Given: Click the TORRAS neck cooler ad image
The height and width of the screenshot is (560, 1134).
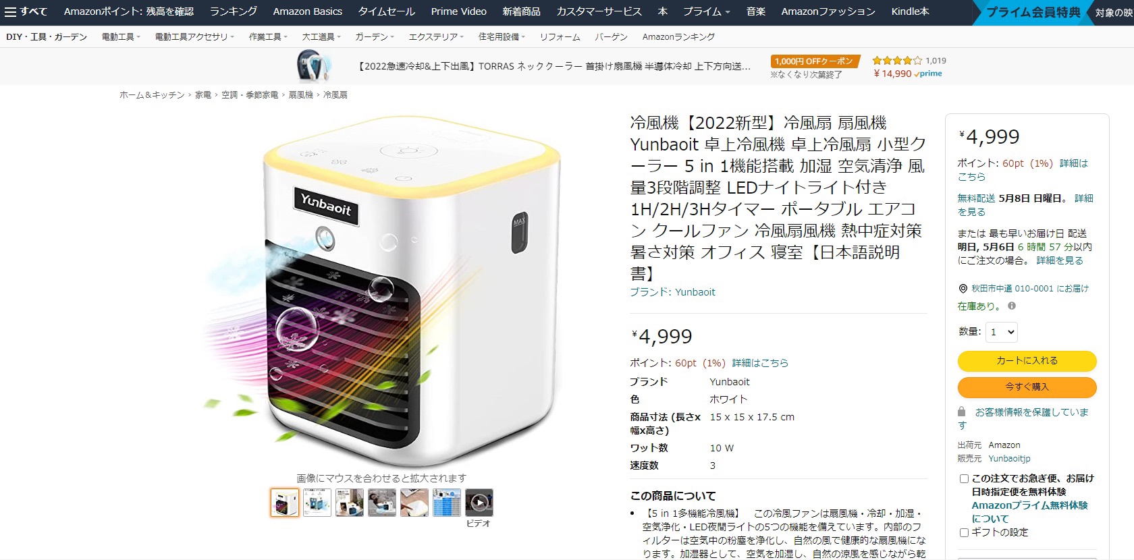Looking at the screenshot, I should [314, 66].
